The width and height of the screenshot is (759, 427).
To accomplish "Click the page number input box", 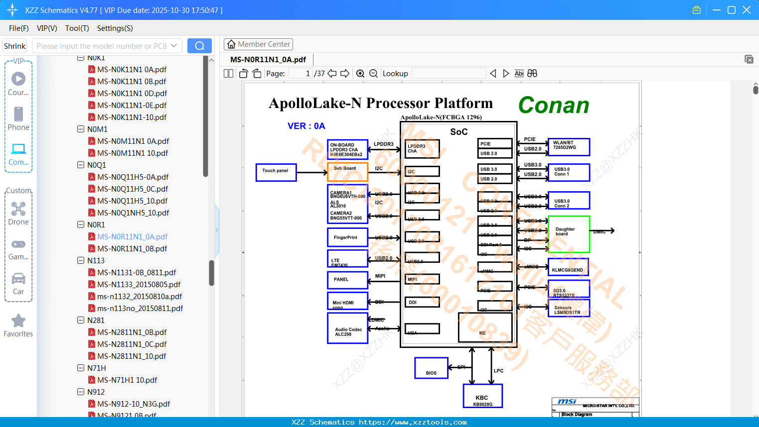I will click(301, 74).
